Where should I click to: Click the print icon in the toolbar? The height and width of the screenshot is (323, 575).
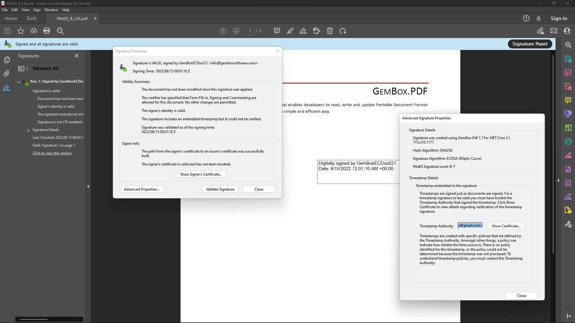47,31
